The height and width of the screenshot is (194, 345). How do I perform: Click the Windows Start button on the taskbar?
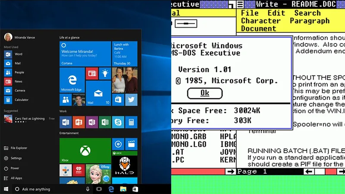6,189
